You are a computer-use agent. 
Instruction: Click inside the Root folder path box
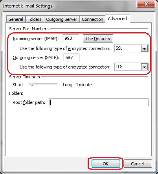point(99,102)
